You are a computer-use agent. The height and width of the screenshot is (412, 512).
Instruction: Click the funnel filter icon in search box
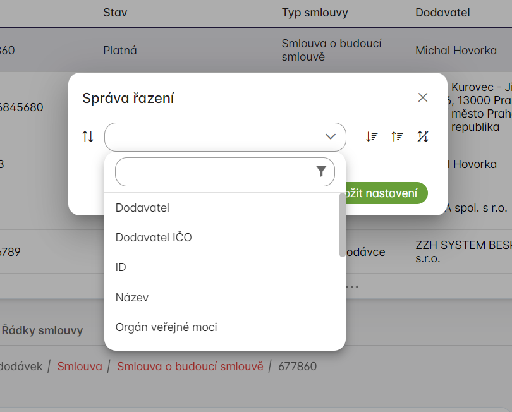coord(321,171)
